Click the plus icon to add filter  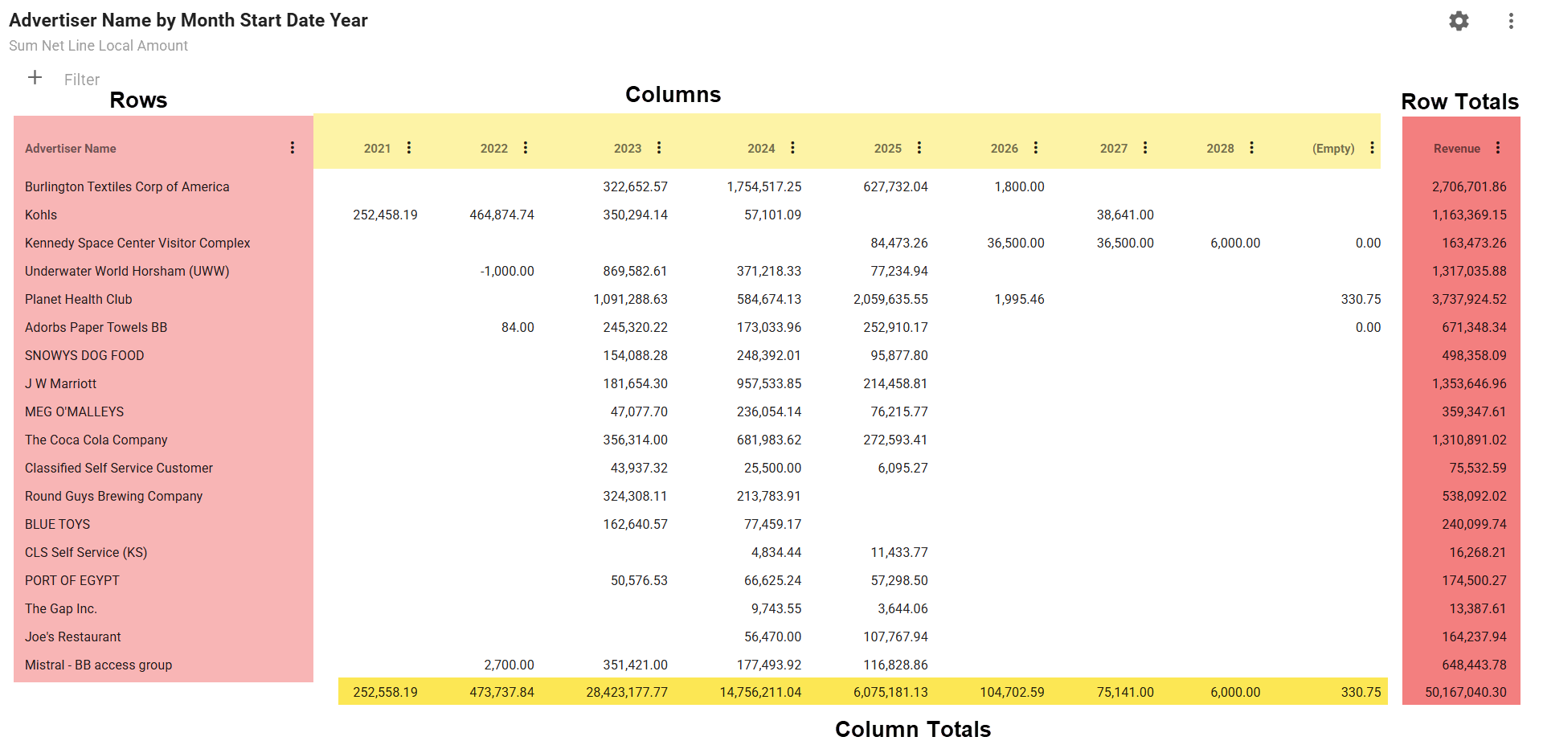[x=35, y=78]
